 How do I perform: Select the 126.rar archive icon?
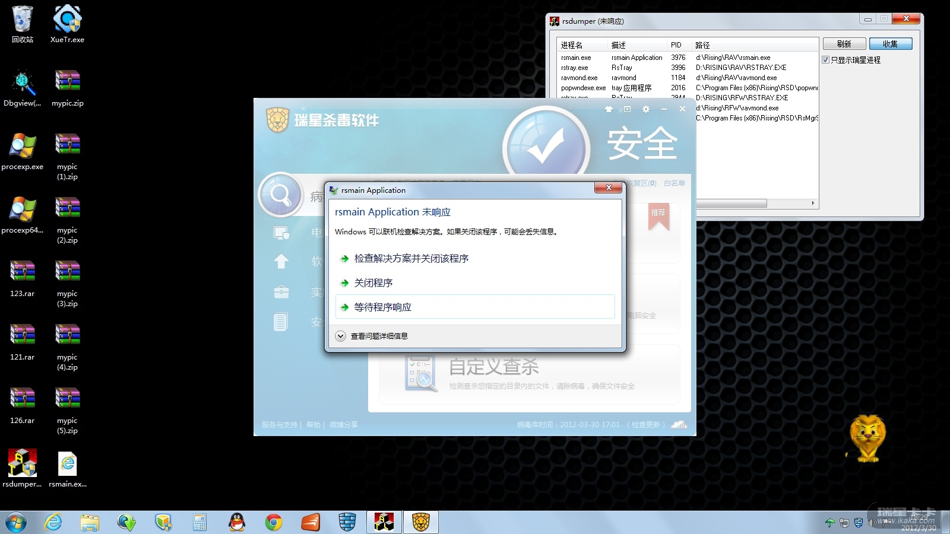(x=23, y=406)
